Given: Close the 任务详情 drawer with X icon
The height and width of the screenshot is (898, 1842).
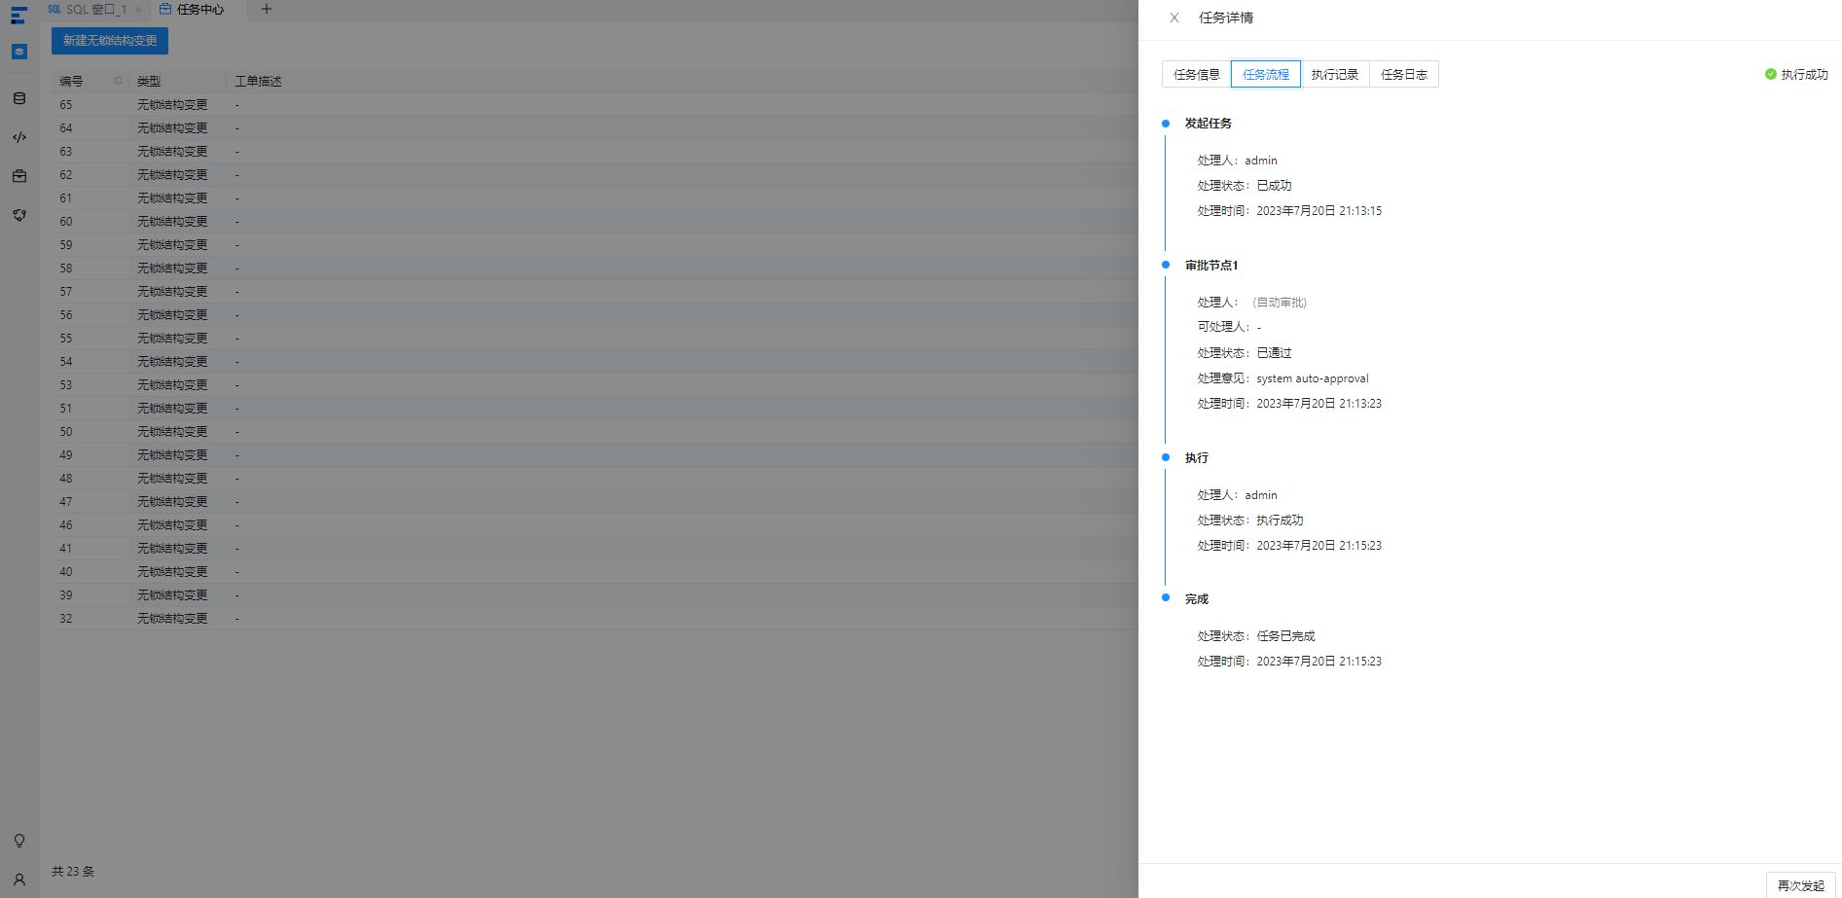Looking at the screenshot, I should pyautogui.click(x=1174, y=18).
